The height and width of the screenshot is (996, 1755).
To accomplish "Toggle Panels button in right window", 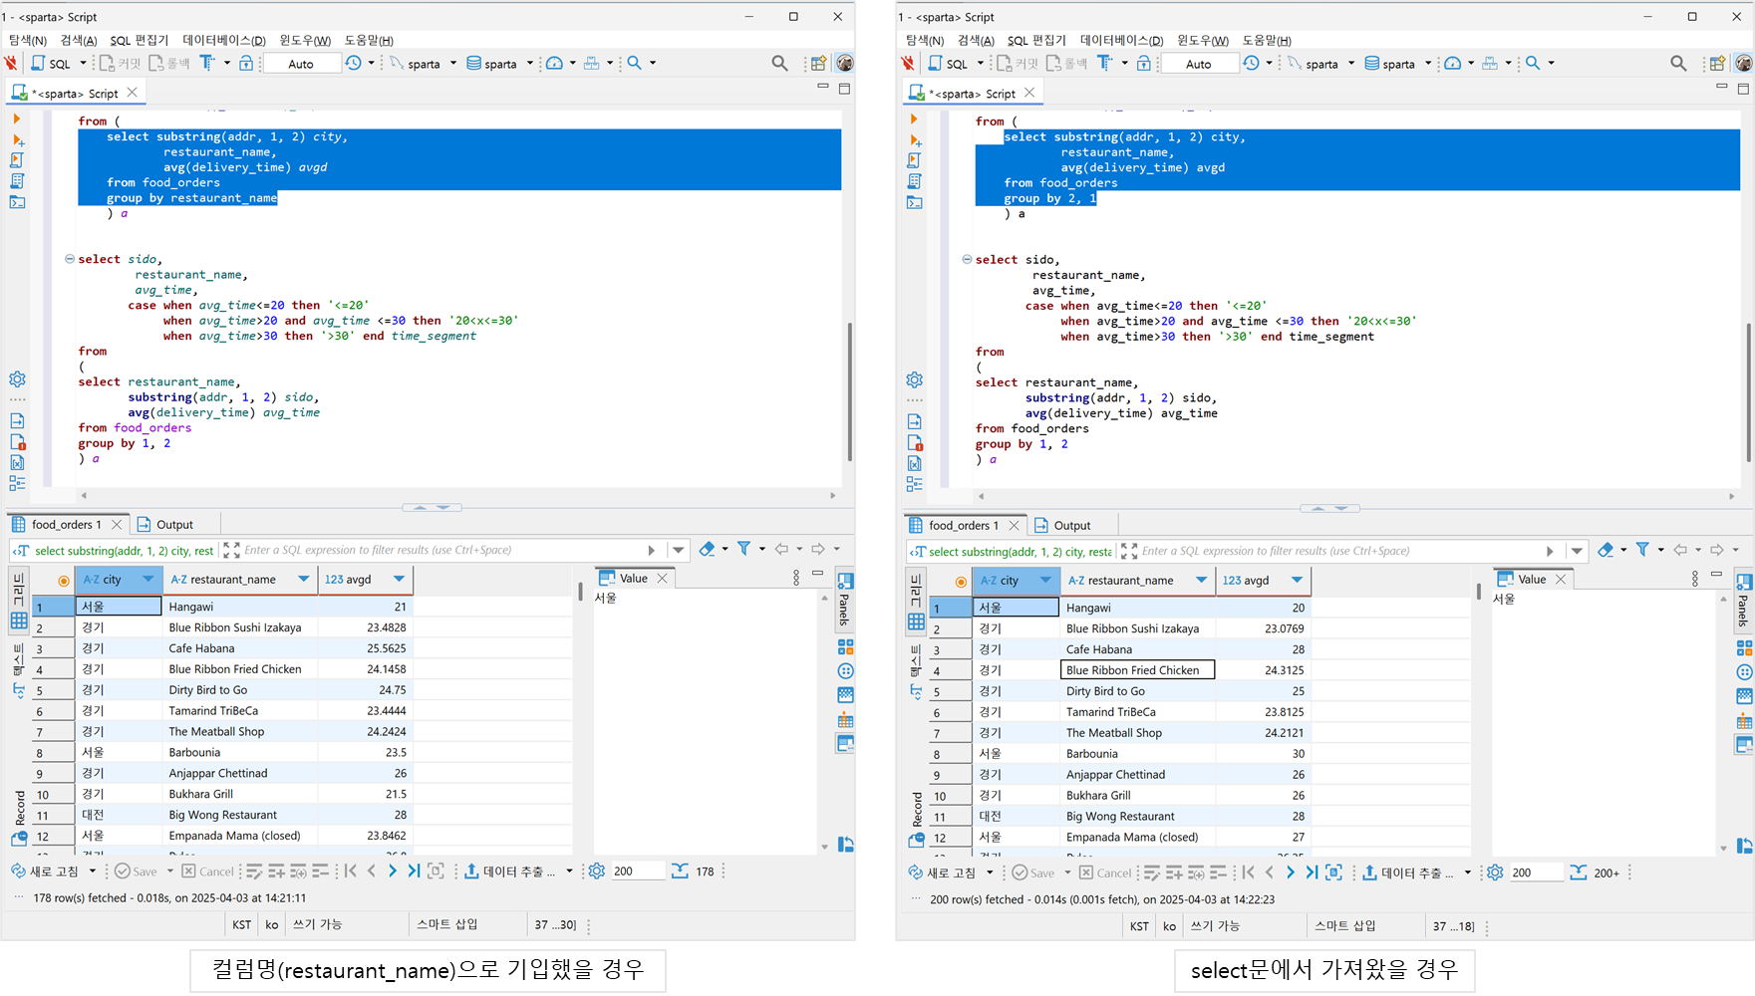I will pos(1743,602).
